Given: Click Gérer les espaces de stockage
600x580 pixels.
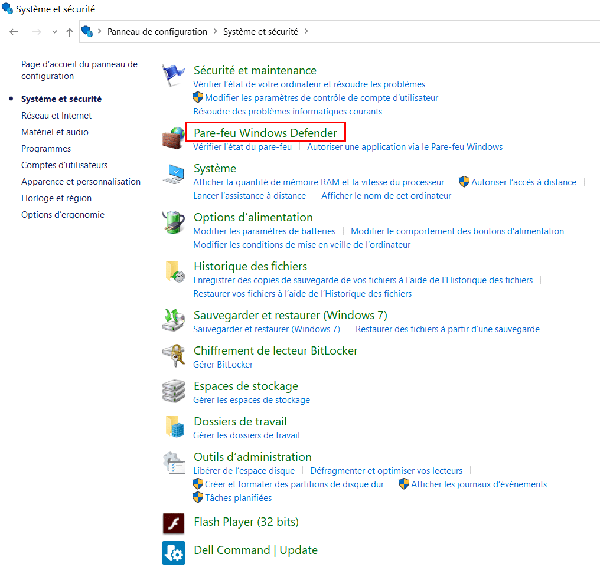Looking at the screenshot, I should tap(252, 400).
